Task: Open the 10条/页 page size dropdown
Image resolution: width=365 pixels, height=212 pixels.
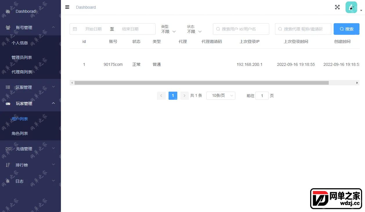Action: point(221,96)
